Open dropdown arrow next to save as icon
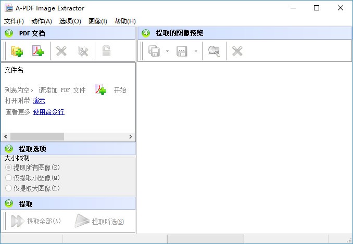 [x=196, y=52]
